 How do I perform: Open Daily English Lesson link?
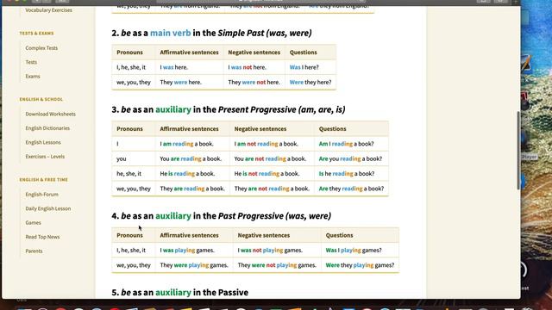[x=48, y=208]
